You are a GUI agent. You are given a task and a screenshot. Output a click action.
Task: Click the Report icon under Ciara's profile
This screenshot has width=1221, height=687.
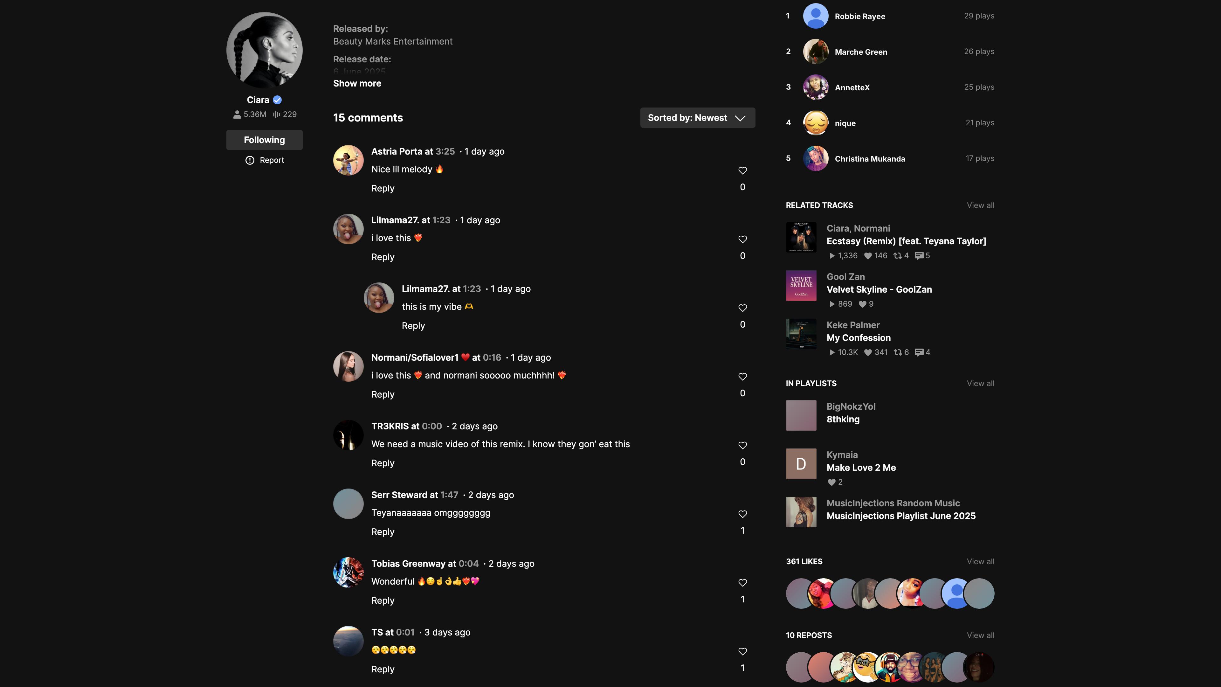(x=250, y=160)
